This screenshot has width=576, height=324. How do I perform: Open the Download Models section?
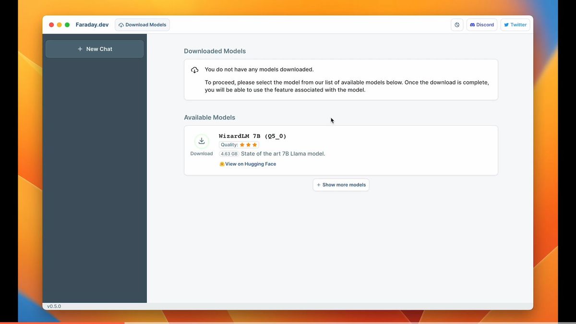coord(142,24)
